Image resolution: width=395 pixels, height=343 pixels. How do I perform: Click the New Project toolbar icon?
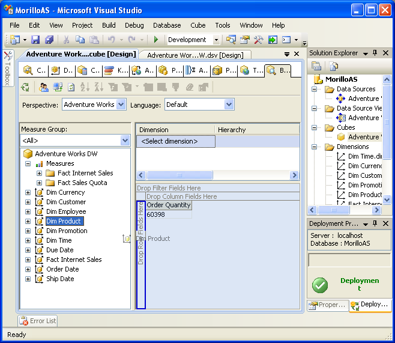point(15,40)
